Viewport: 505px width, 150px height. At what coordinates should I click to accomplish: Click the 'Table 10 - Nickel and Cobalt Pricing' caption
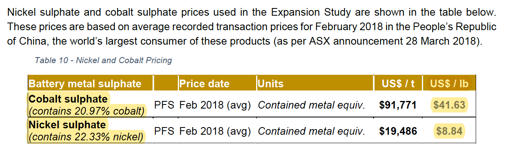coord(104,60)
